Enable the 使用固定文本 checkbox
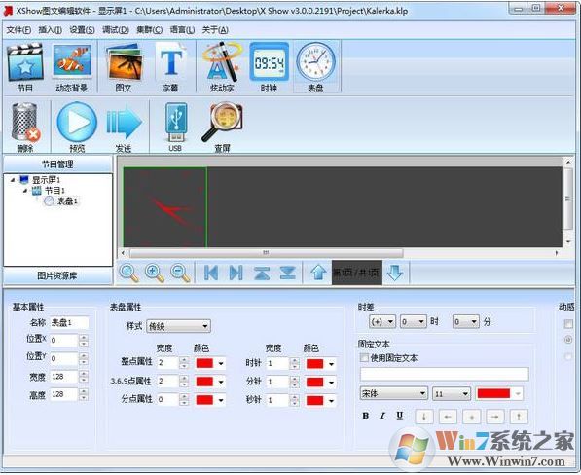581x475 pixels. [x=365, y=358]
